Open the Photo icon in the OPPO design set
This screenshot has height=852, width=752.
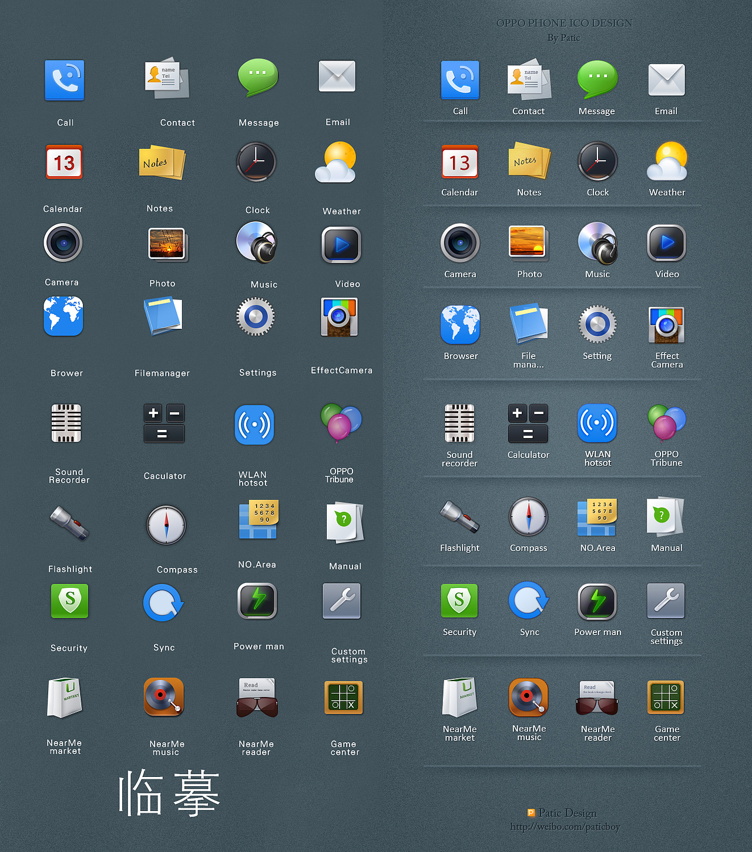click(528, 243)
